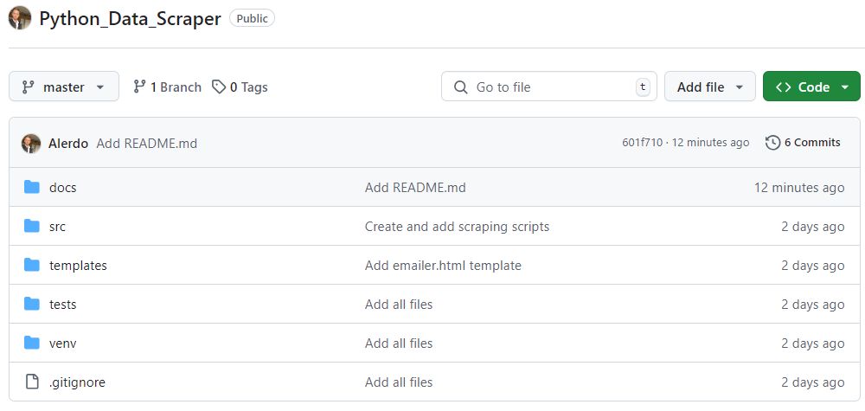Click the Alerdo username in commit row

click(x=68, y=144)
